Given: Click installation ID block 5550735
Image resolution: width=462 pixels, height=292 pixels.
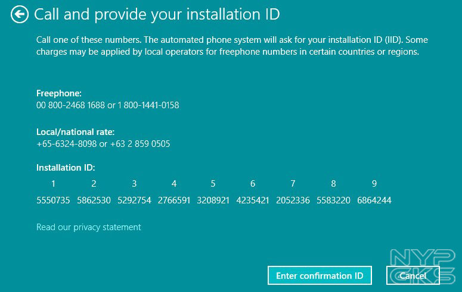Looking at the screenshot, I should tap(53, 200).
